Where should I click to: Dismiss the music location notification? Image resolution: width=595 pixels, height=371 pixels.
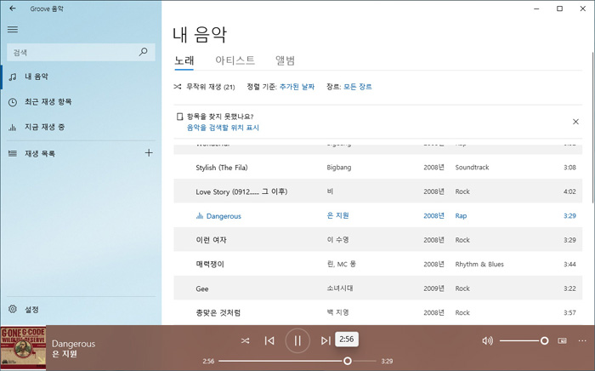point(575,122)
